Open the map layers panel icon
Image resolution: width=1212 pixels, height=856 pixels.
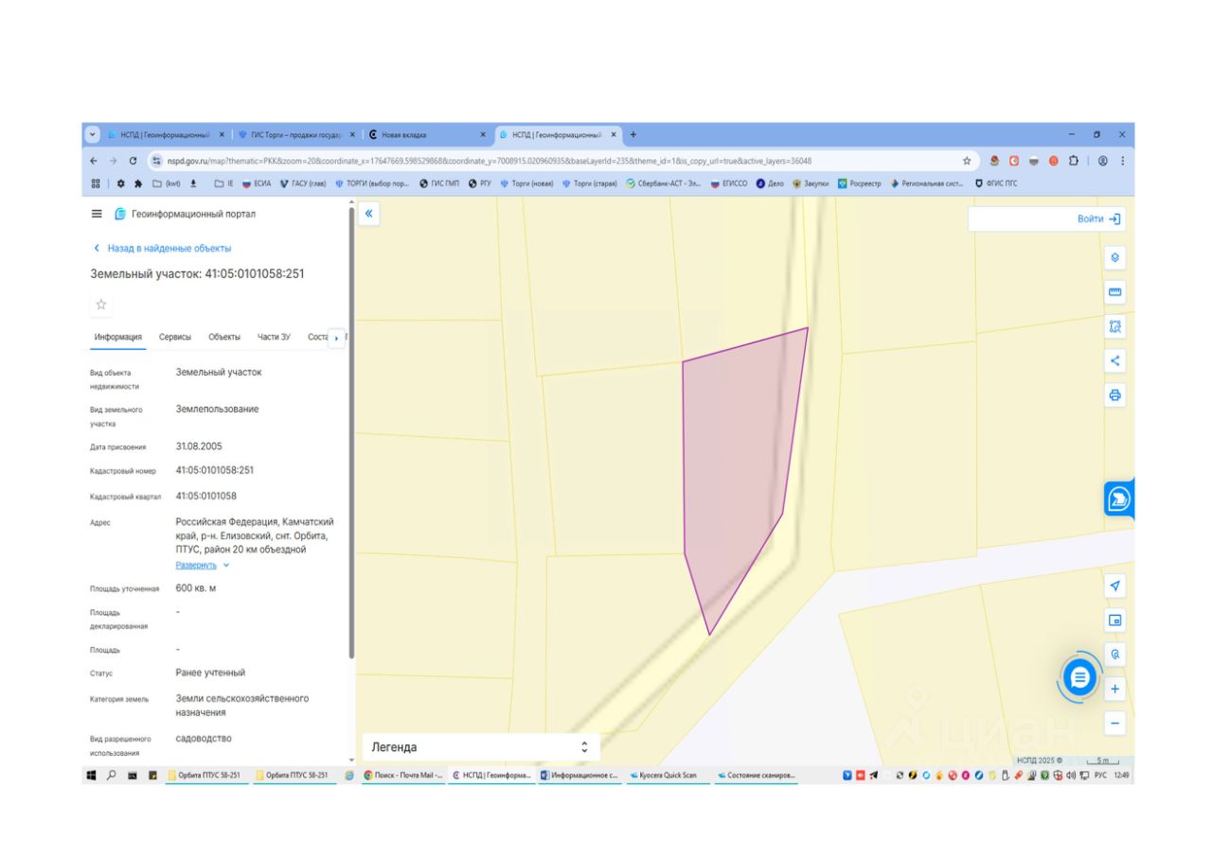(x=1114, y=257)
